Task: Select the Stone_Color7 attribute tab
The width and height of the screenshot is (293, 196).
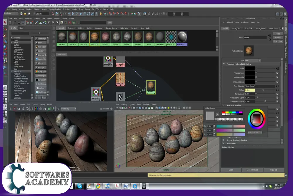Action: point(236,28)
